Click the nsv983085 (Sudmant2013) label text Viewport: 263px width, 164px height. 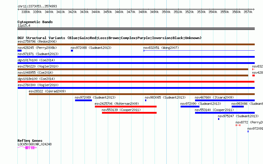click(165, 97)
